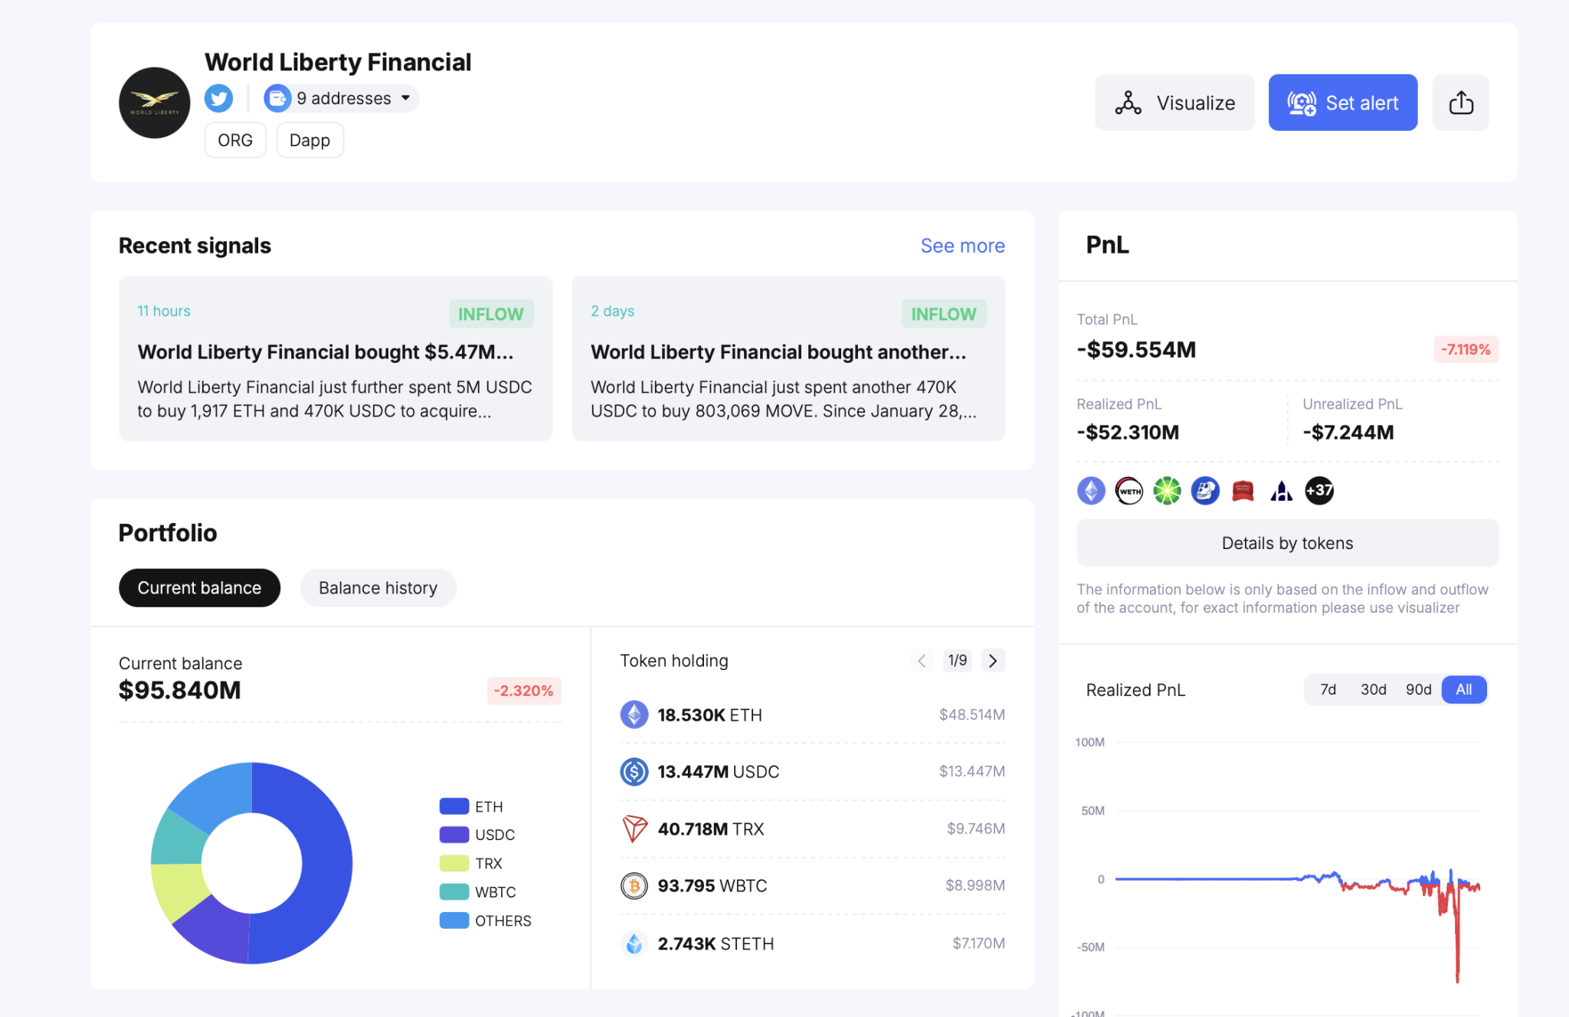Go to previous token holding page

pyautogui.click(x=922, y=660)
